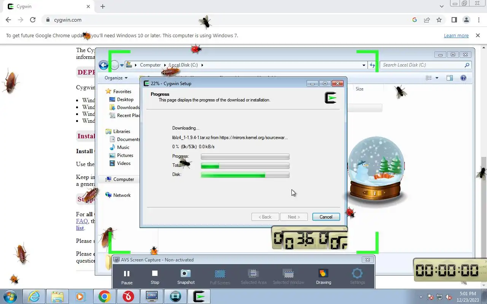Open Chrome from the taskbar
Screen dimensions: 487x304
pos(105,297)
